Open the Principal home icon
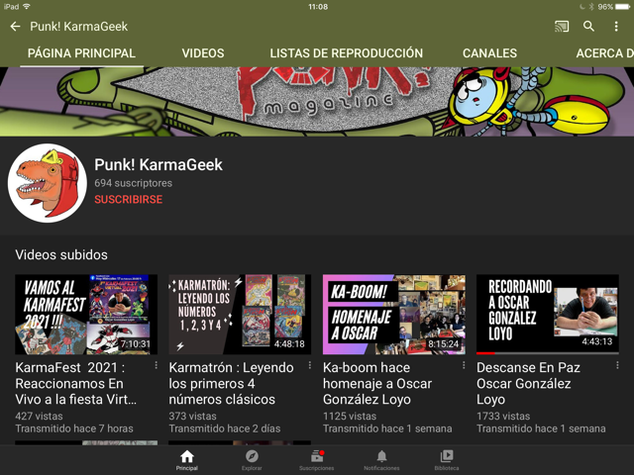Screen dimensions: 634x475 187,457
